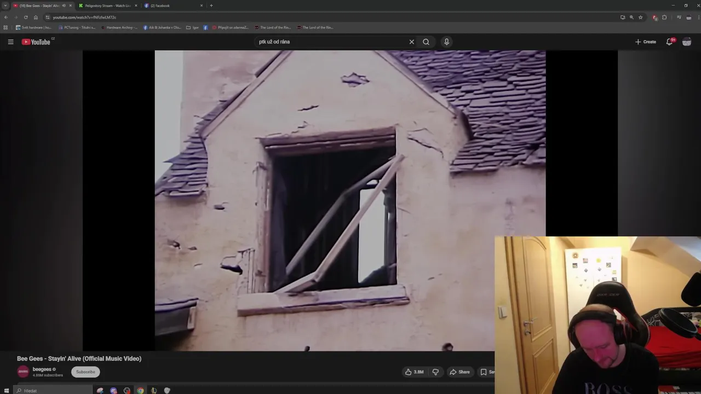Like the video with 3.8M likes
Screen dimensions: 701x394
click(x=414, y=372)
